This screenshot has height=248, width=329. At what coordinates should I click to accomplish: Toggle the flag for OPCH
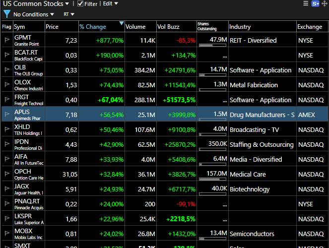pyautogui.click(x=7, y=174)
